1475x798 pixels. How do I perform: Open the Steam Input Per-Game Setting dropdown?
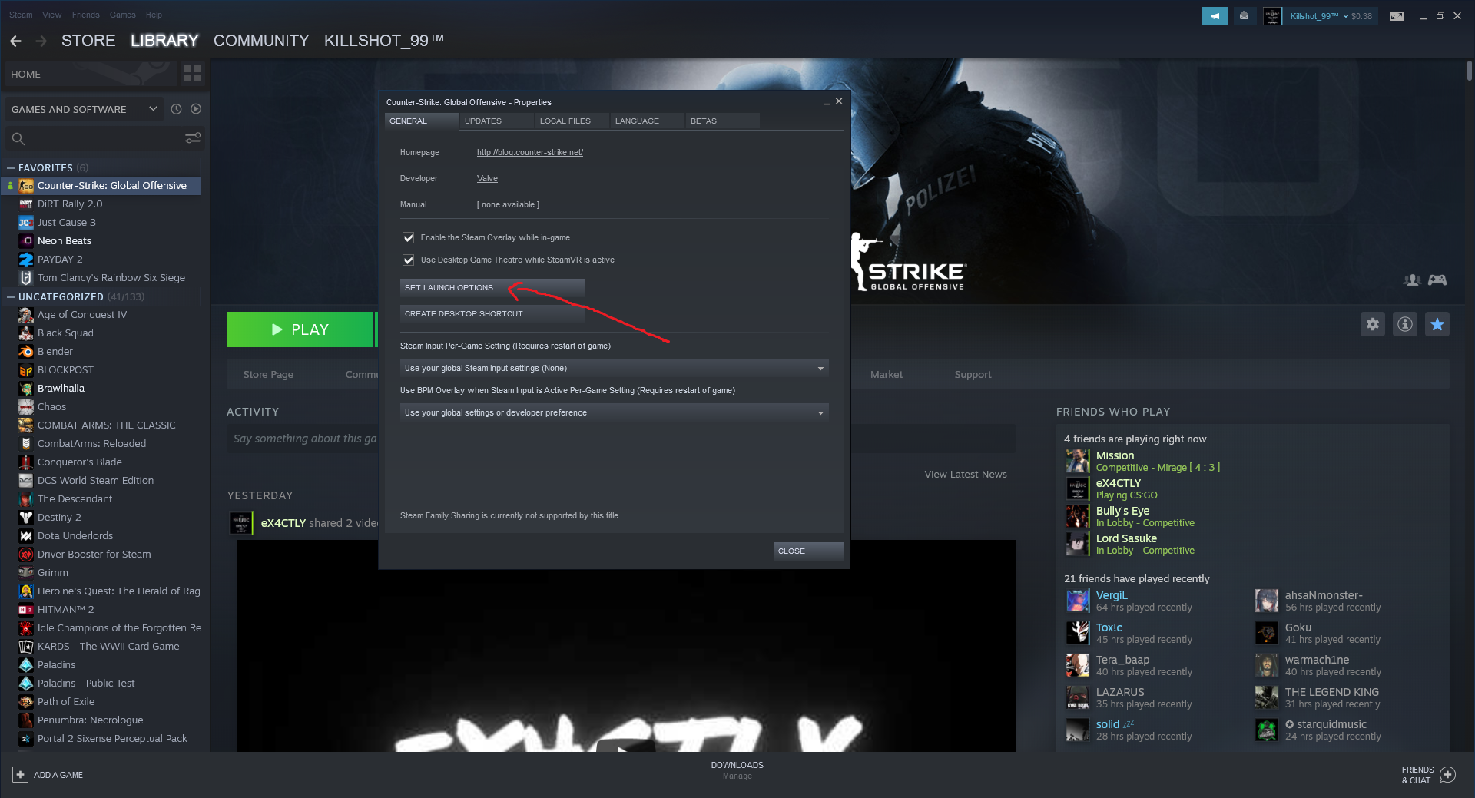(614, 369)
